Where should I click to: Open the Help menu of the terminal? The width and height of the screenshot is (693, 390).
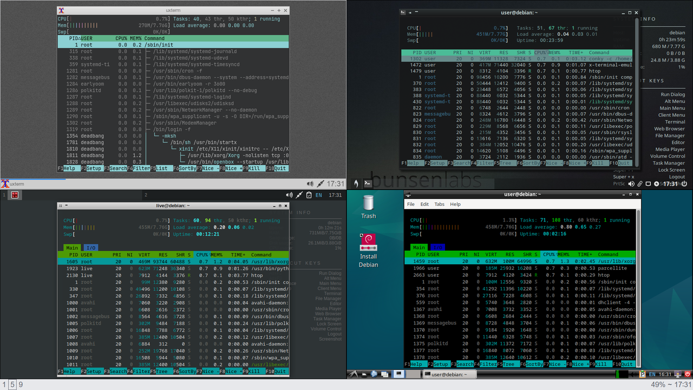[455, 204]
